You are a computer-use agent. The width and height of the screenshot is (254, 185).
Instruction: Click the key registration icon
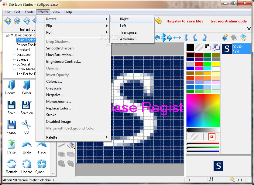click(x=159, y=21)
